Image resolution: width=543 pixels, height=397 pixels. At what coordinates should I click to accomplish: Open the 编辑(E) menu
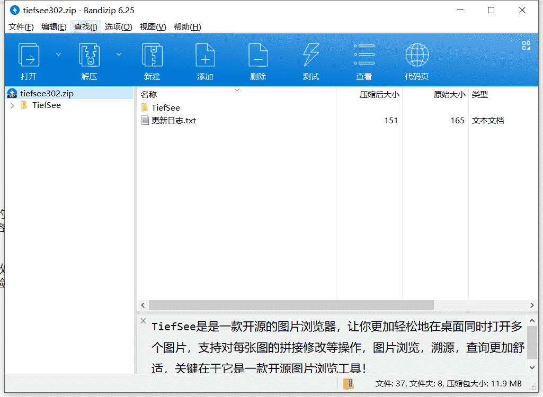pyautogui.click(x=54, y=27)
